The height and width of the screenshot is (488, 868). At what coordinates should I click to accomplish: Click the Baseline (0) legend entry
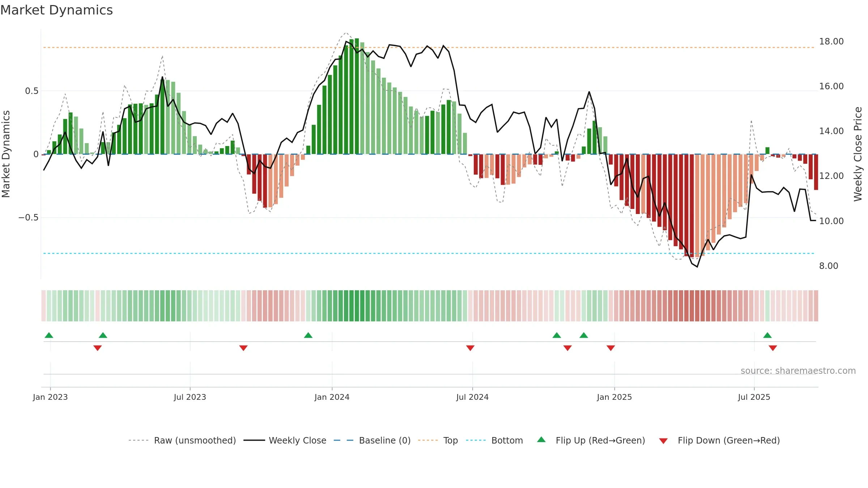click(x=372, y=440)
